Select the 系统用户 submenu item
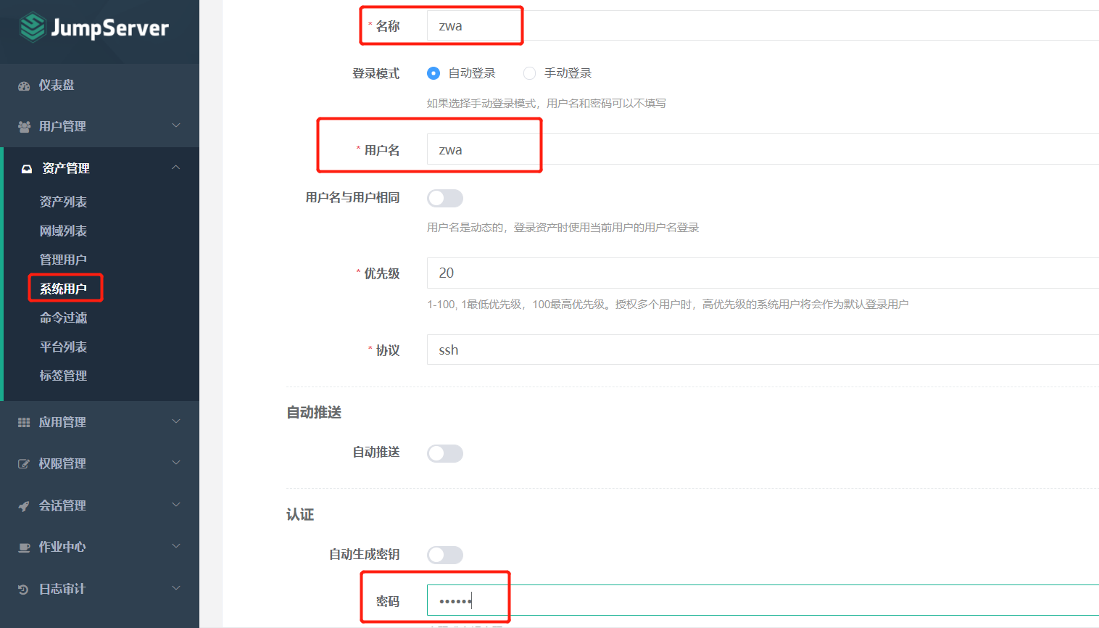 63,289
